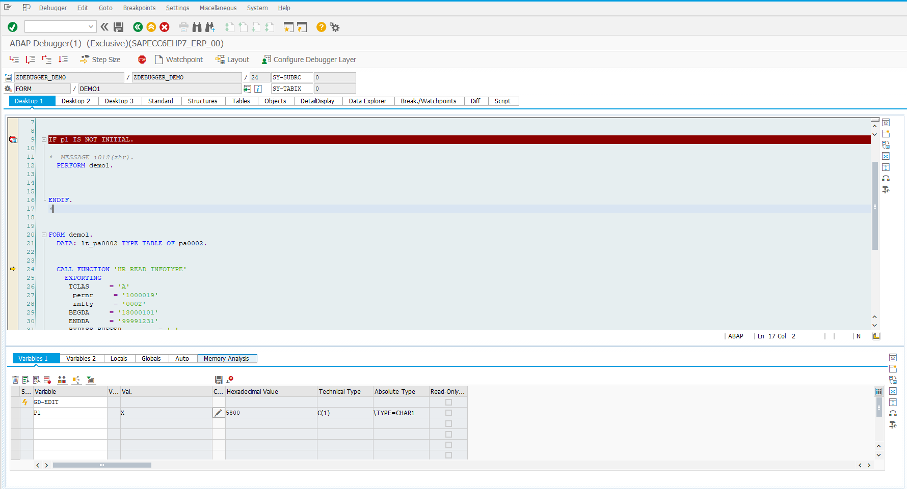Collapse the IF p1 code block
The image size is (907, 489).
[44, 139]
